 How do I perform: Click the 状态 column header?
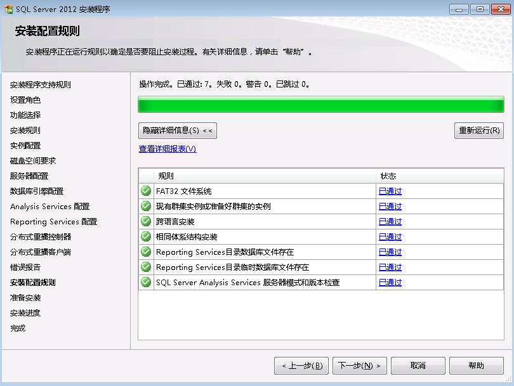pos(440,176)
